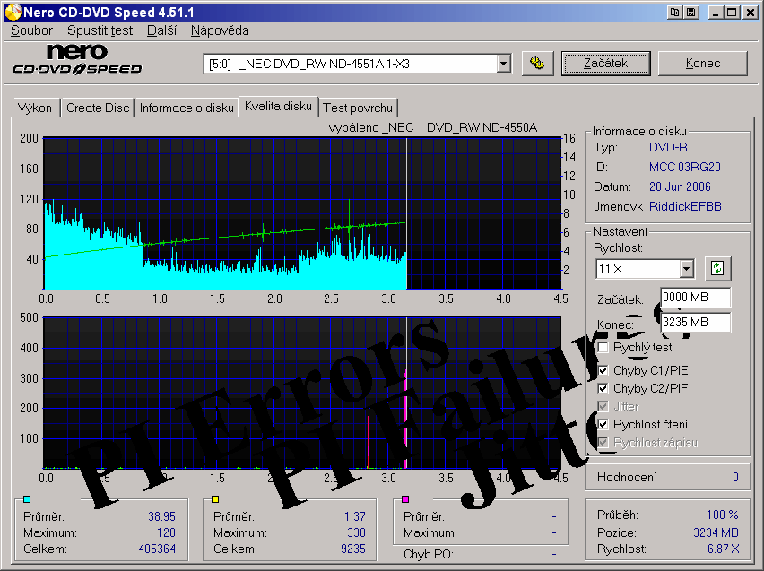The image size is (764, 571).
Task: Click the PIE maximum value 120
Action: click(166, 533)
